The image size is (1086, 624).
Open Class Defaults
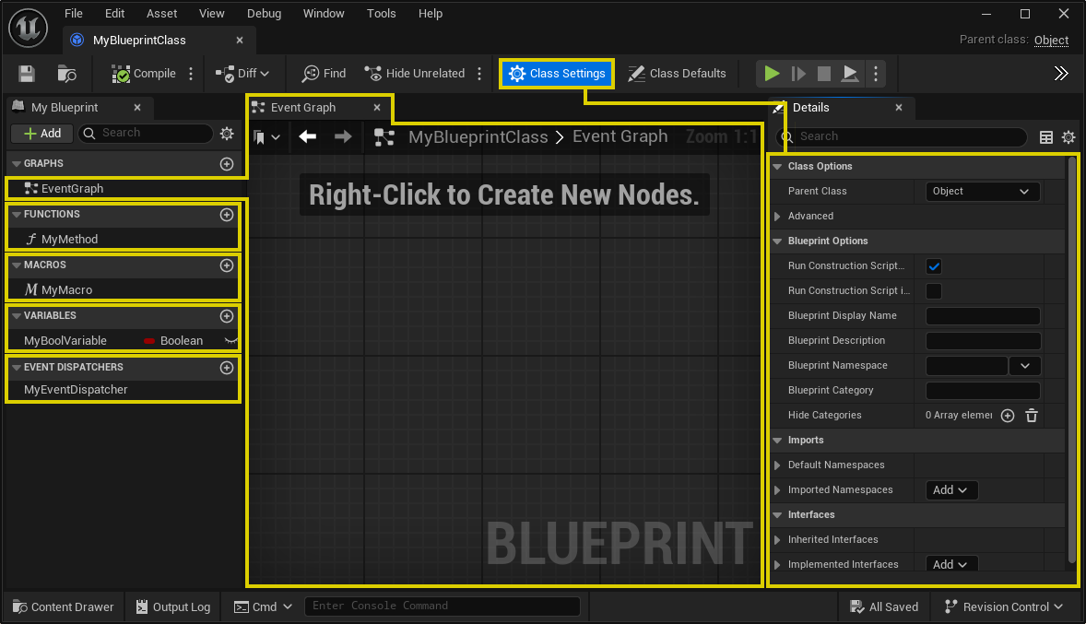point(677,74)
